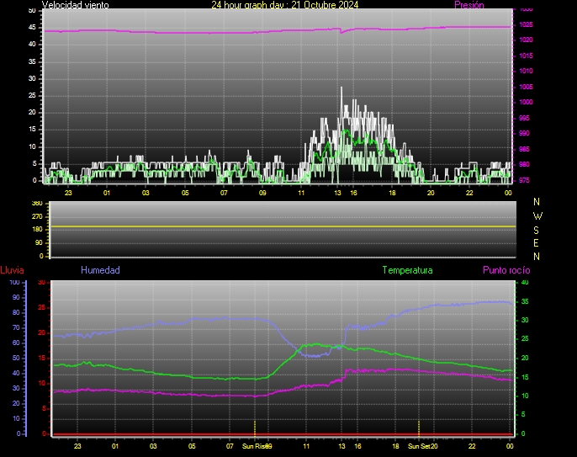Click the 'E' compass direction letter

536,243
